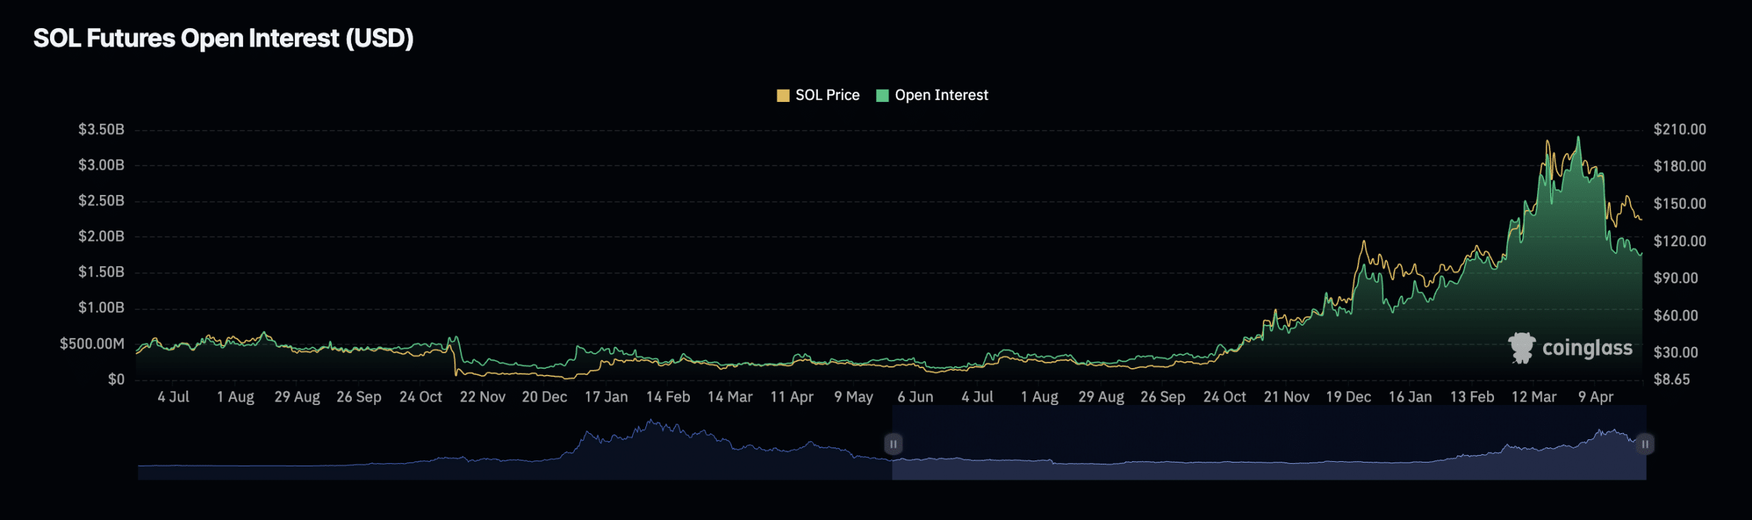
Task: Toggle the SOL Price legend series
Action: point(818,95)
